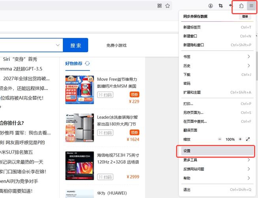Close the hamburger application menu

tap(251, 6)
